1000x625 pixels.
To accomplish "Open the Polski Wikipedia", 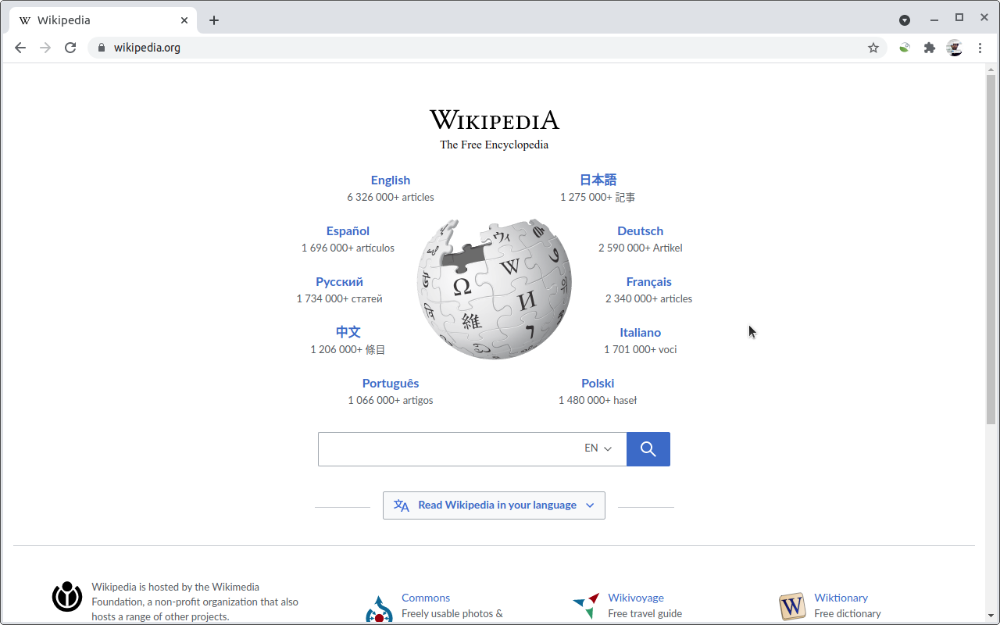I will click(598, 384).
